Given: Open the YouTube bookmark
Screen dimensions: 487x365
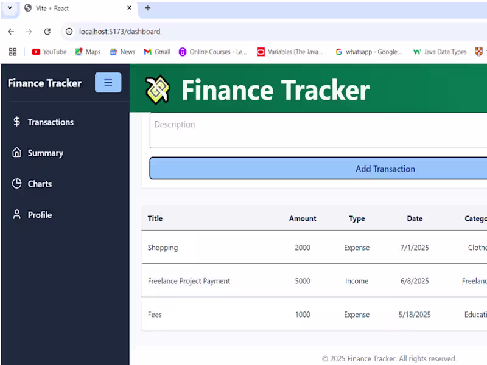Looking at the screenshot, I should pyautogui.click(x=49, y=52).
